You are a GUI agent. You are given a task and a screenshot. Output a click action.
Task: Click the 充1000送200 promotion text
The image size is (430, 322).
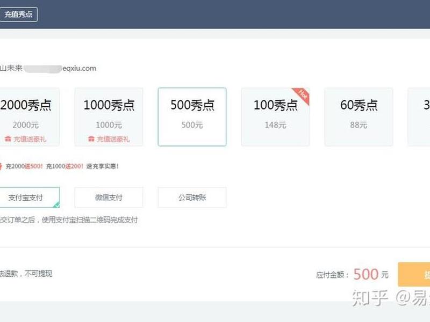(64, 166)
